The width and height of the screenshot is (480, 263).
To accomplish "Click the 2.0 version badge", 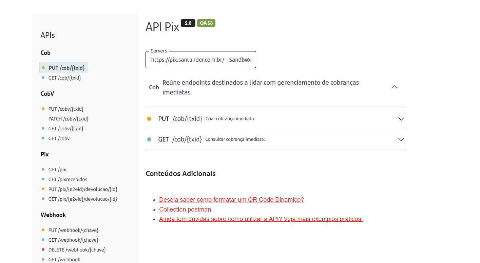I will [x=188, y=23].
